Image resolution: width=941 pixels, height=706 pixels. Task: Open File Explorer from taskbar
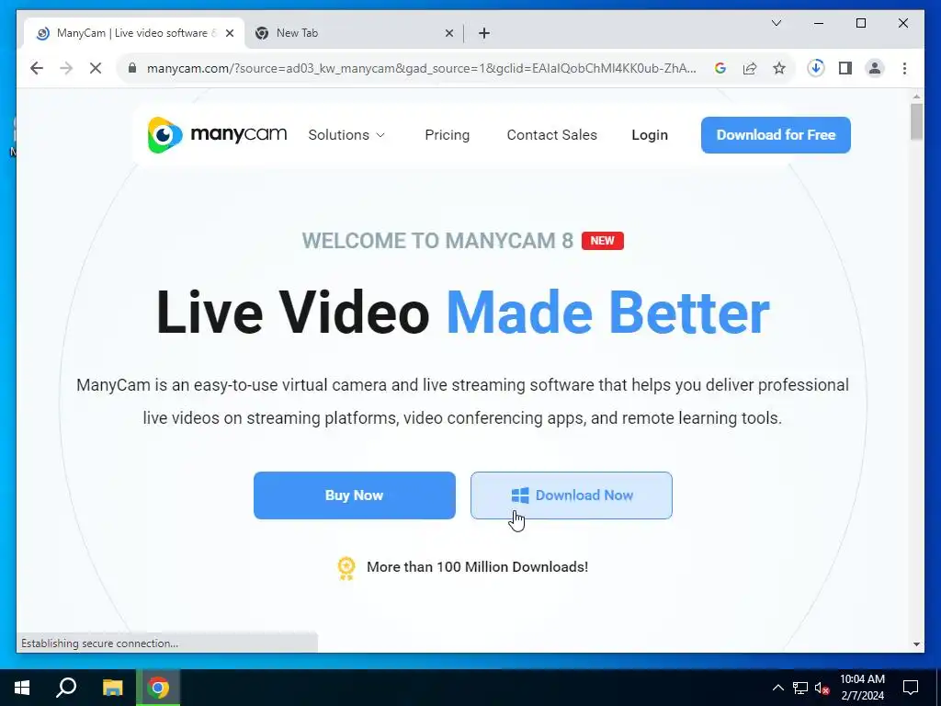(x=112, y=688)
